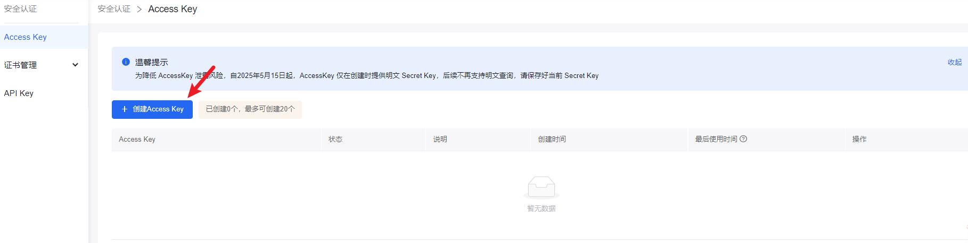
Task: Click breadcrumb arrow separator after 安全认证
Action: 139,10
